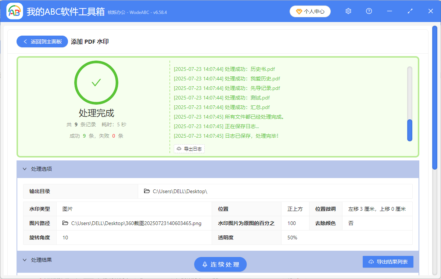Click the 导出日志 button

(189, 149)
